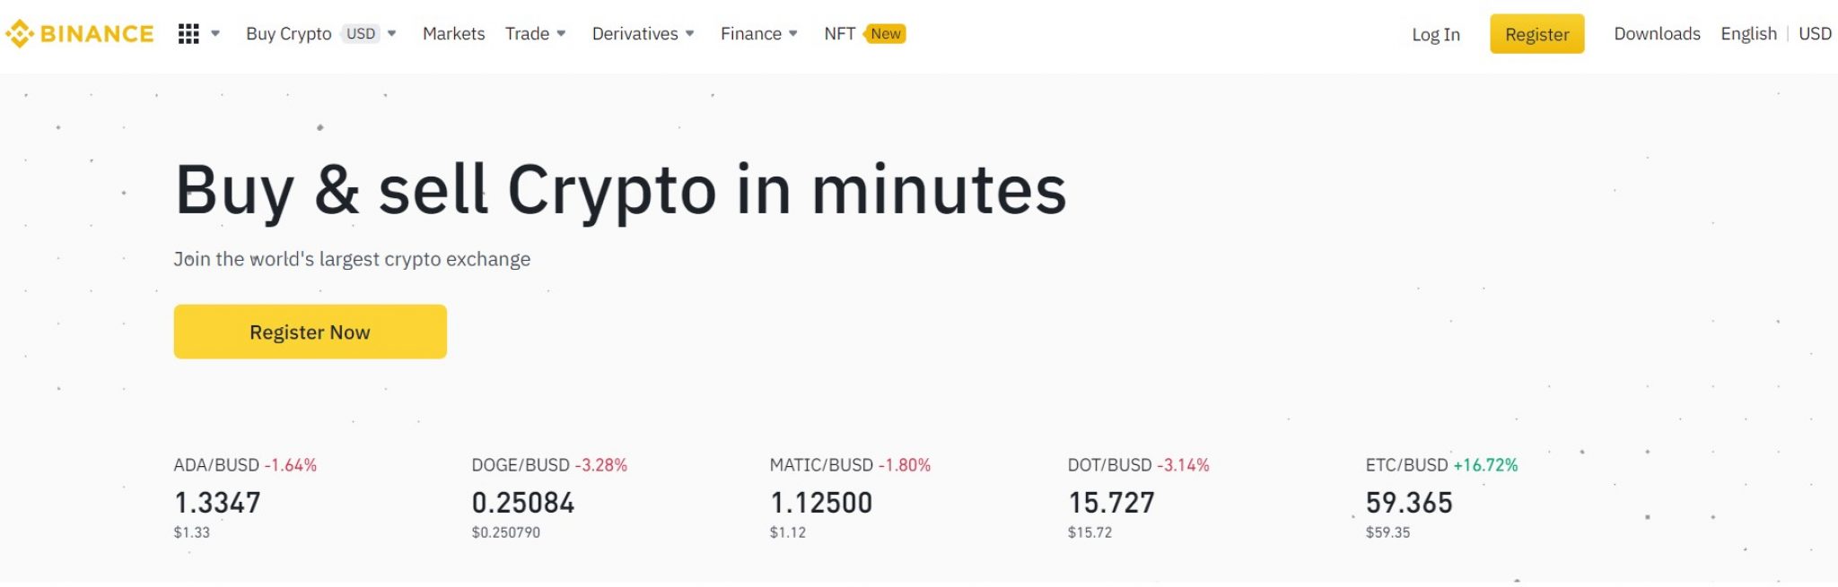Click the NFT New badge
The image size is (1838, 587).
click(886, 34)
